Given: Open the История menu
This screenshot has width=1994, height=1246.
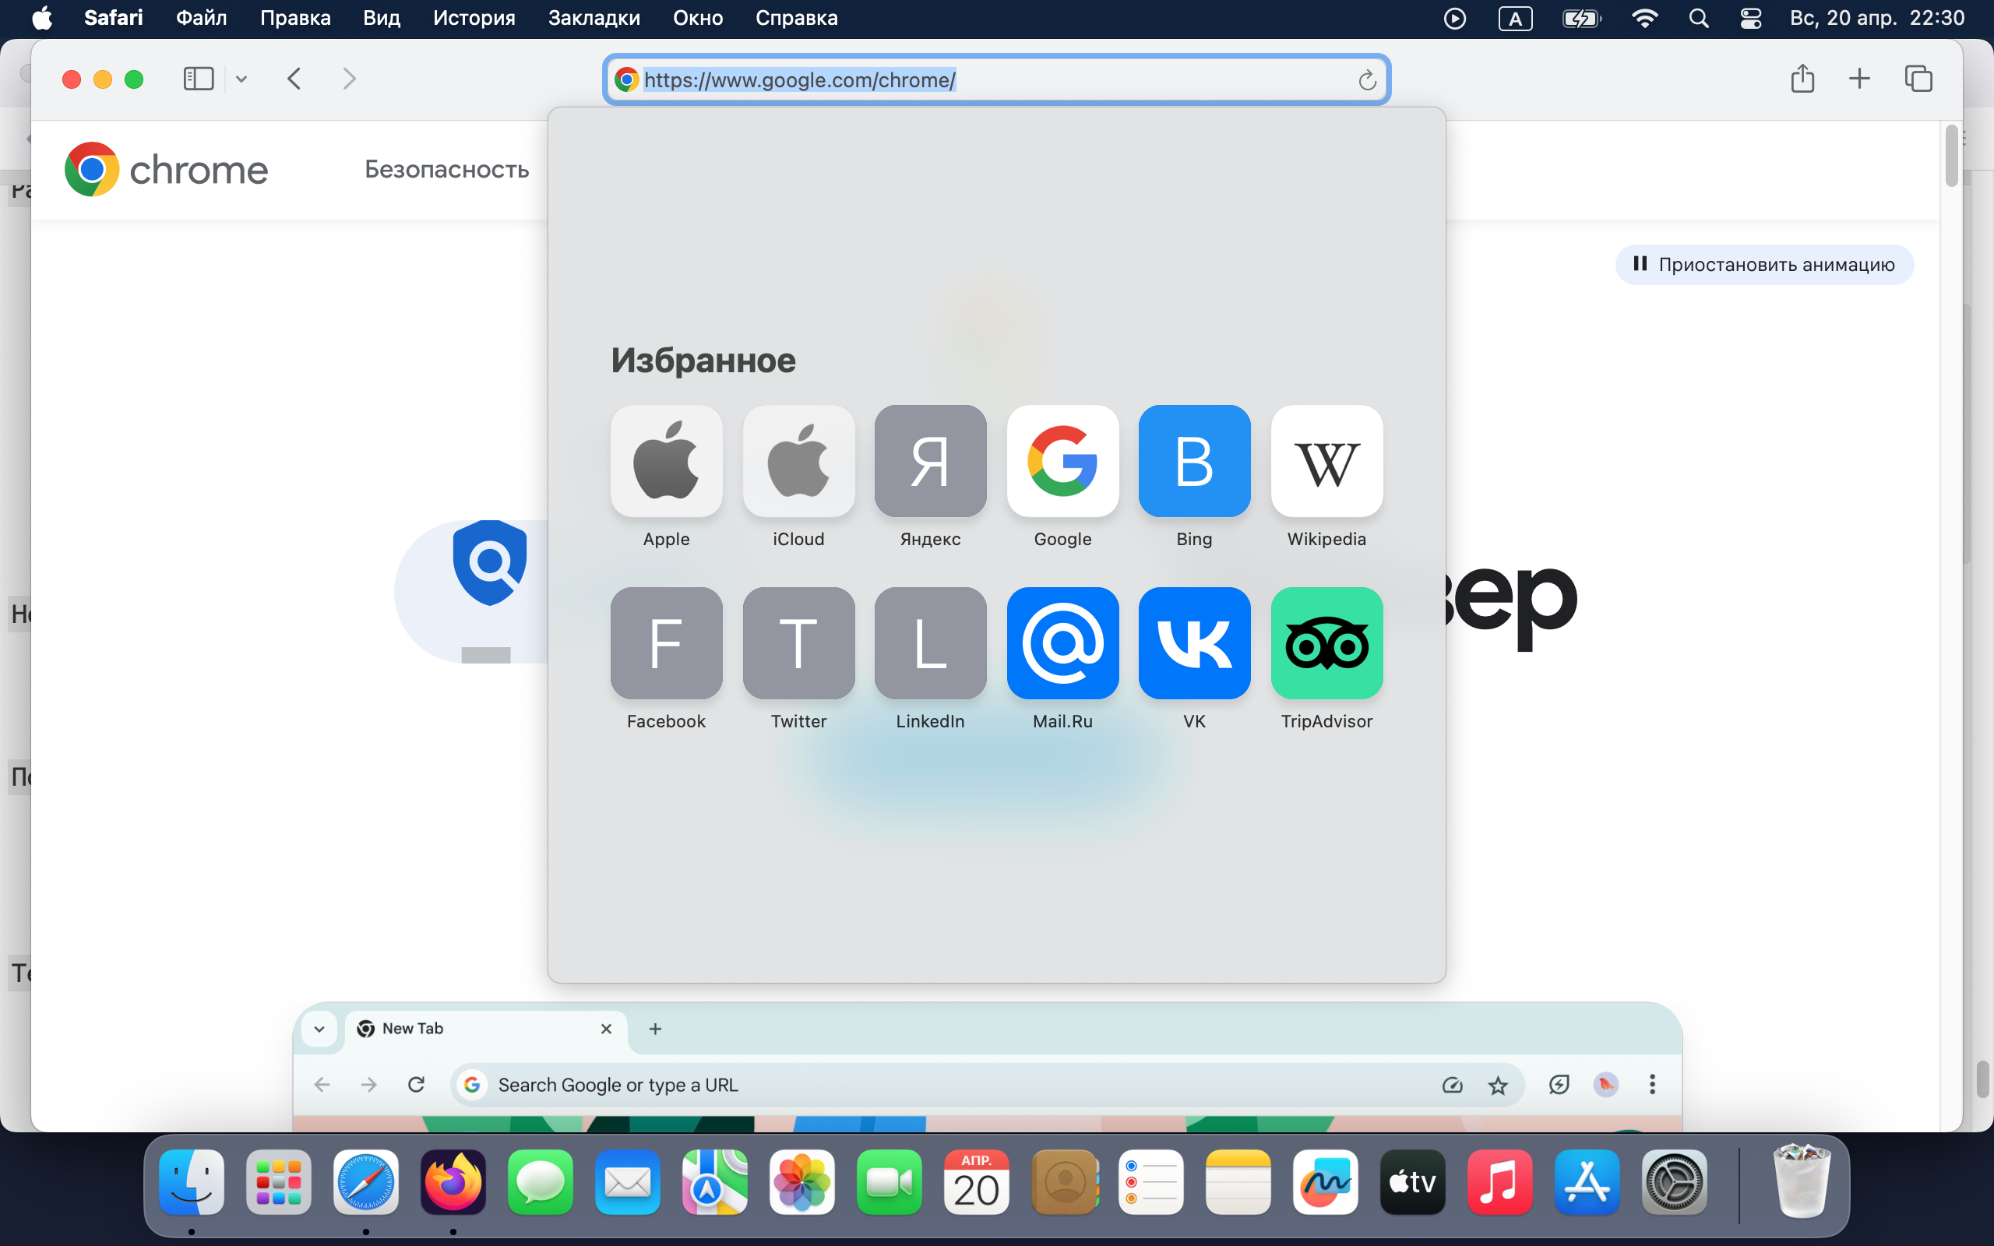Looking at the screenshot, I should 474,18.
